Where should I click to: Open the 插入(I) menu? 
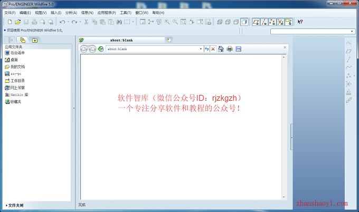coord(56,13)
